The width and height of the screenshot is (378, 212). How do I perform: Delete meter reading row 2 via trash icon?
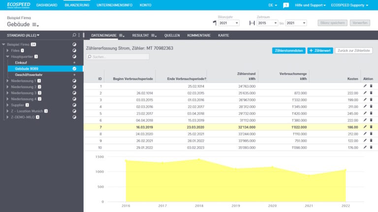tap(371, 93)
